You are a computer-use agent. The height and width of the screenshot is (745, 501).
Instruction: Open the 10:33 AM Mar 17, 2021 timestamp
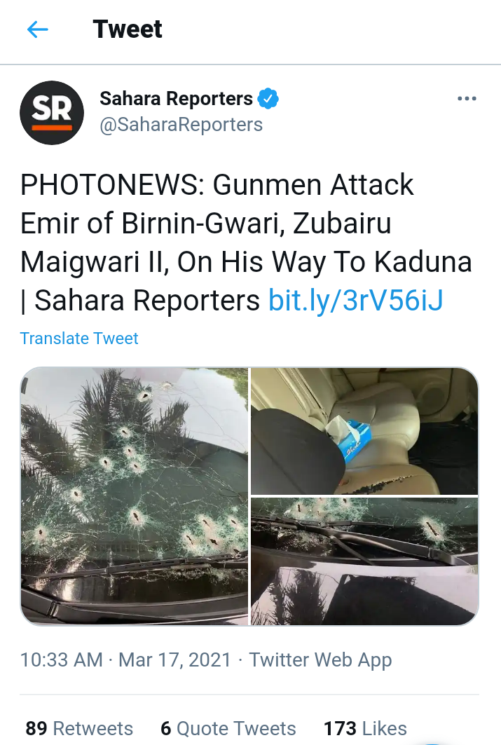pos(125,660)
